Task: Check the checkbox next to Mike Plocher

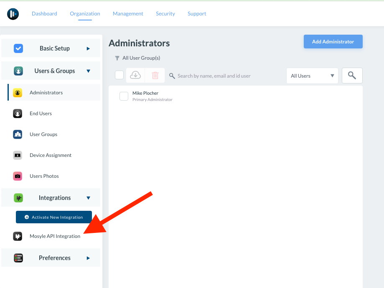Action: click(x=124, y=96)
